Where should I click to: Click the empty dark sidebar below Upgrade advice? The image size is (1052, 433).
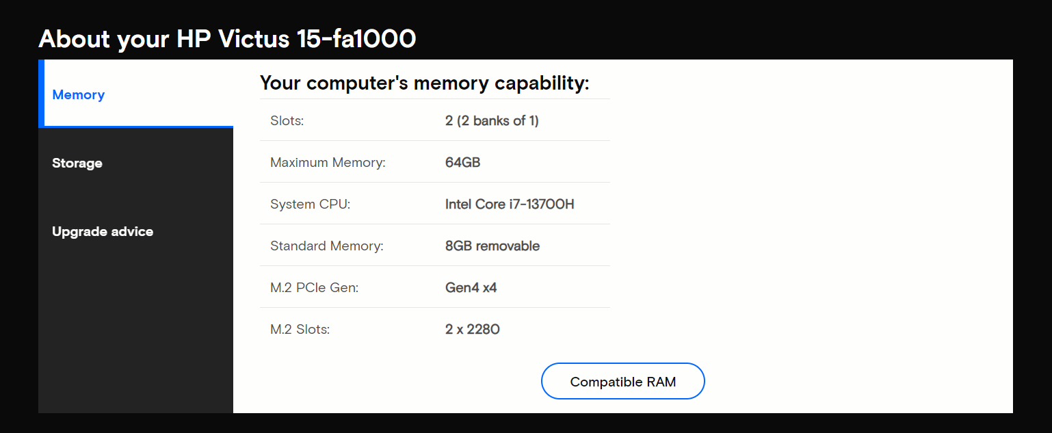coord(135,339)
